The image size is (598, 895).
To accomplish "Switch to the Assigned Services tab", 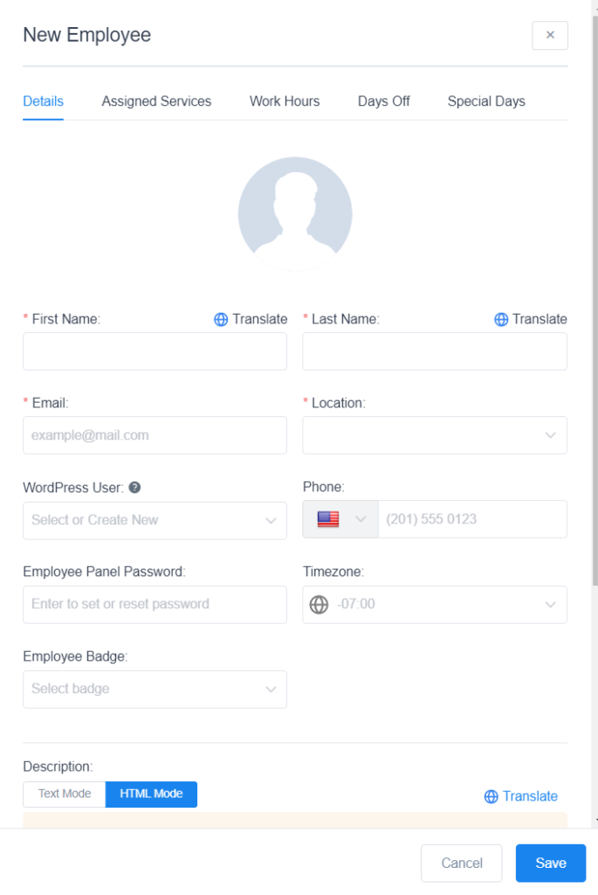I will pos(156,101).
